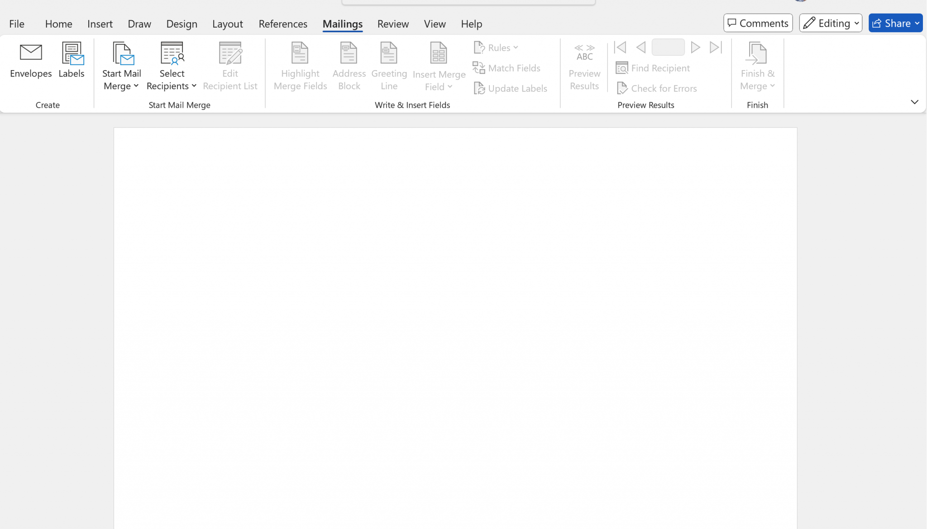The width and height of the screenshot is (927, 529).
Task: Select the Mailings tab
Action: [343, 24]
